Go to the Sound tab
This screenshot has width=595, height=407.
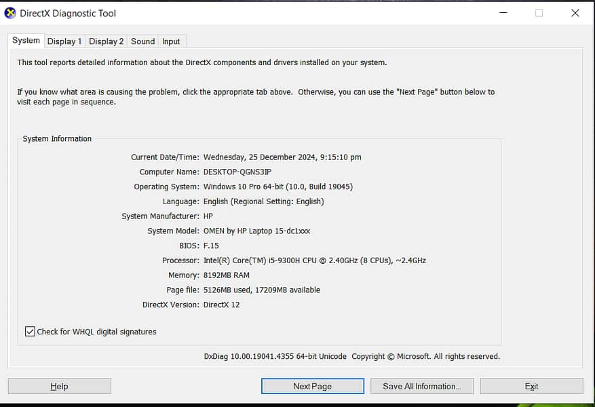[142, 41]
